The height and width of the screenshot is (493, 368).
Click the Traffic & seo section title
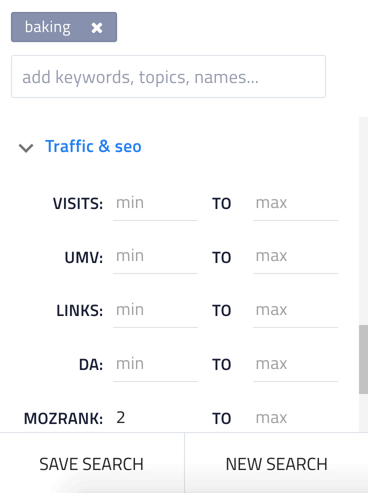(x=93, y=146)
